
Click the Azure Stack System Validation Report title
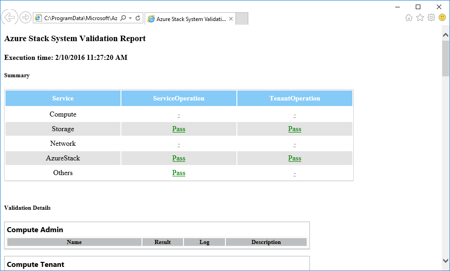point(75,38)
